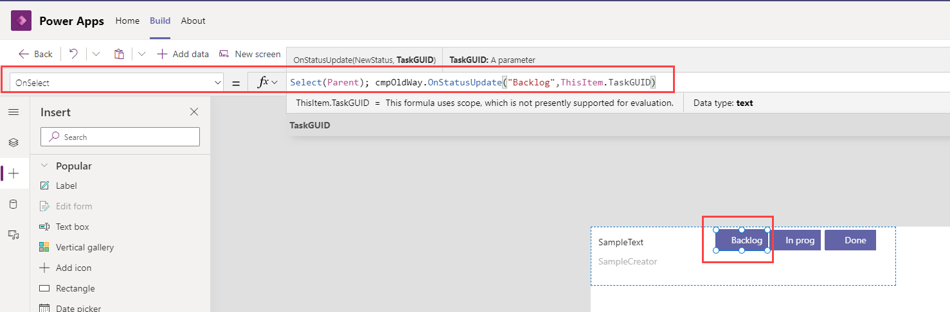Image resolution: width=950 pixels, height=312 pixels.
Task: Click the paste clipboard icon
Action: (119, 54)
